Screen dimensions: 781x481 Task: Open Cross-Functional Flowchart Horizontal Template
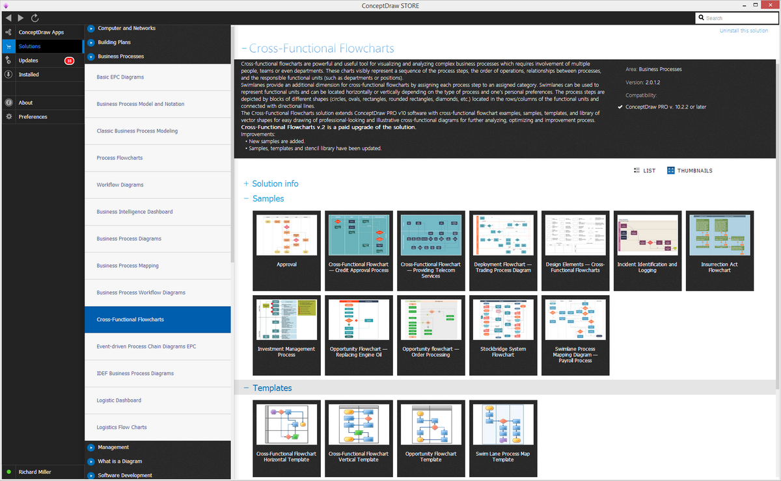286,439
